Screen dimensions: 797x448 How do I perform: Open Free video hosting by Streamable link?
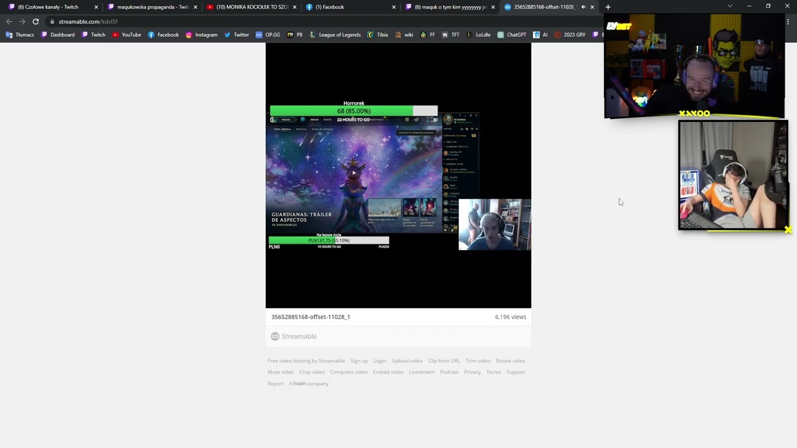[306, 361]
